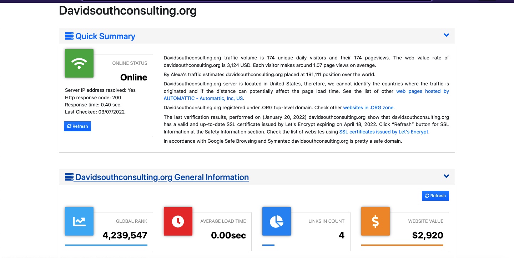Click the blue global rank chart icon
Screen dimensions: 514x258
[79, 221]
